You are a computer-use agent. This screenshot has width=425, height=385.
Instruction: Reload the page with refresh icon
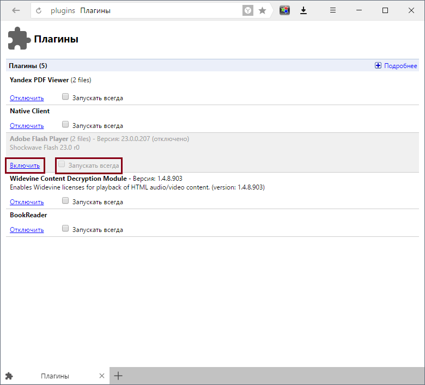pyautogui.click(x=39, y=10)
